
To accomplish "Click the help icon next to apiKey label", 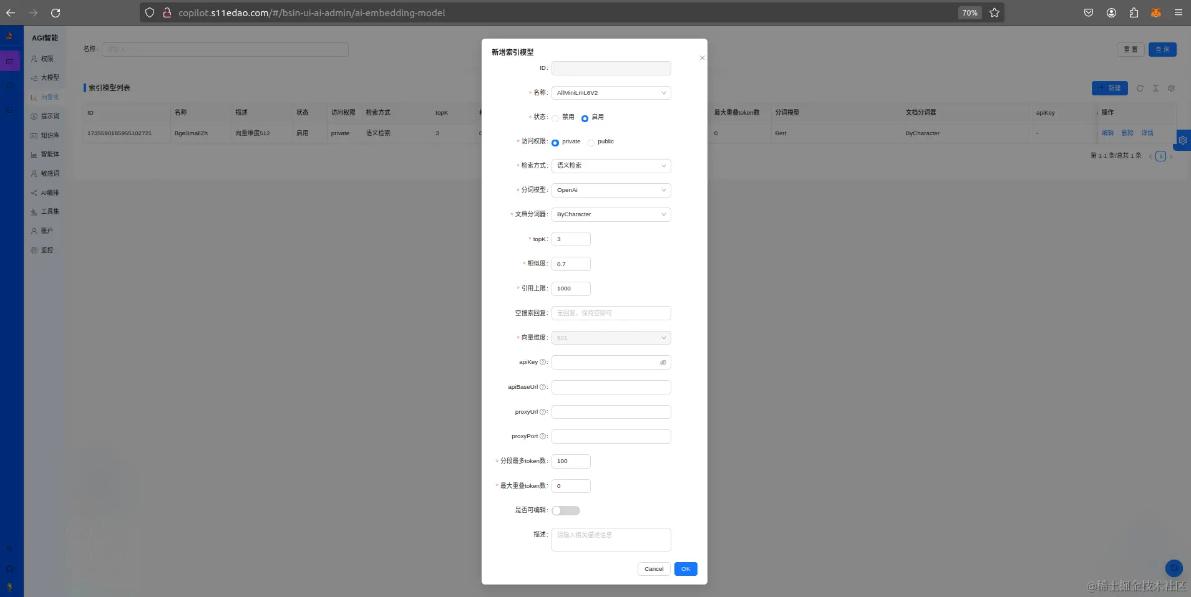I will pyautogui.click(x=543, y=362).
